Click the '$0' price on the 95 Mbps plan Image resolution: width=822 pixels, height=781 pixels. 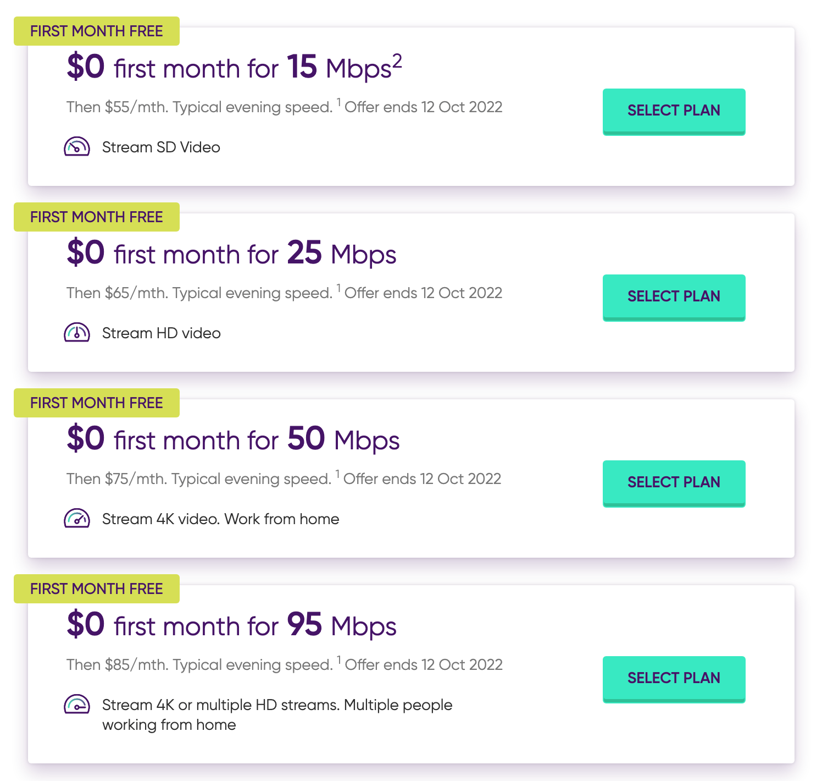85,625
